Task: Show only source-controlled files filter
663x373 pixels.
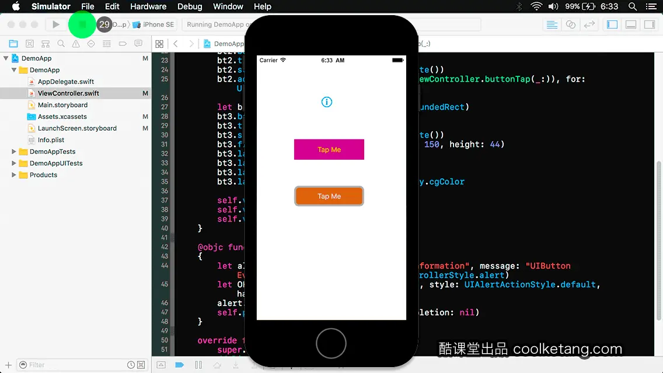Action: tap(141, 365)
